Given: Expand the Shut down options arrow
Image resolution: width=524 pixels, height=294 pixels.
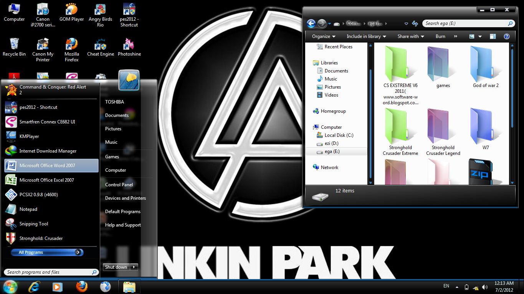Looking at the screenshot, I should pos(134,267).
